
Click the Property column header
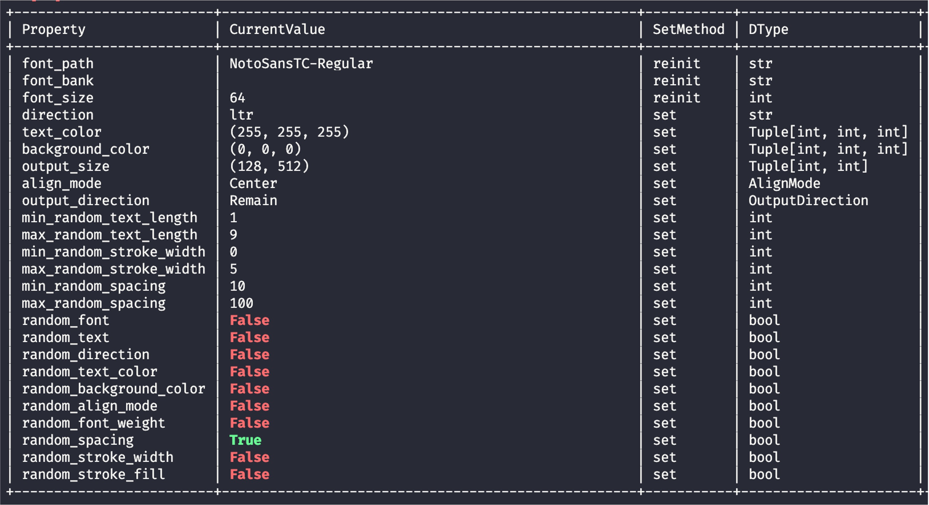pos(54,30)
